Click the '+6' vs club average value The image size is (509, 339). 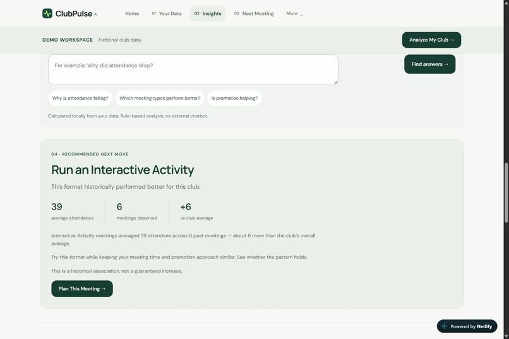pos(186,206)
